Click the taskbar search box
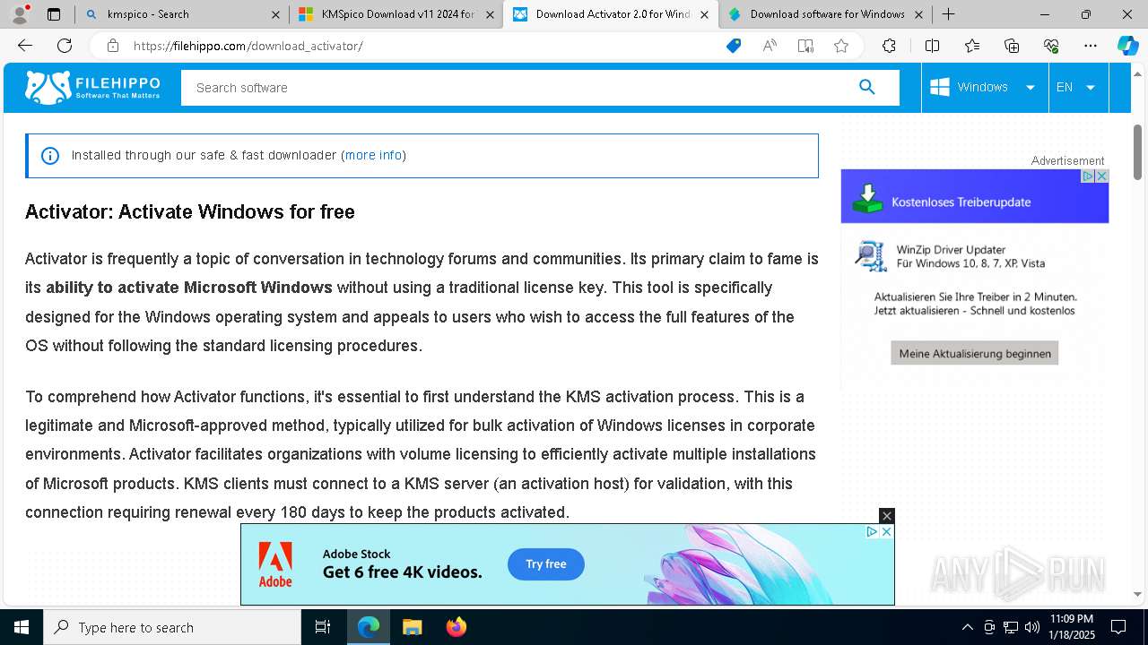 coord(172,627)
